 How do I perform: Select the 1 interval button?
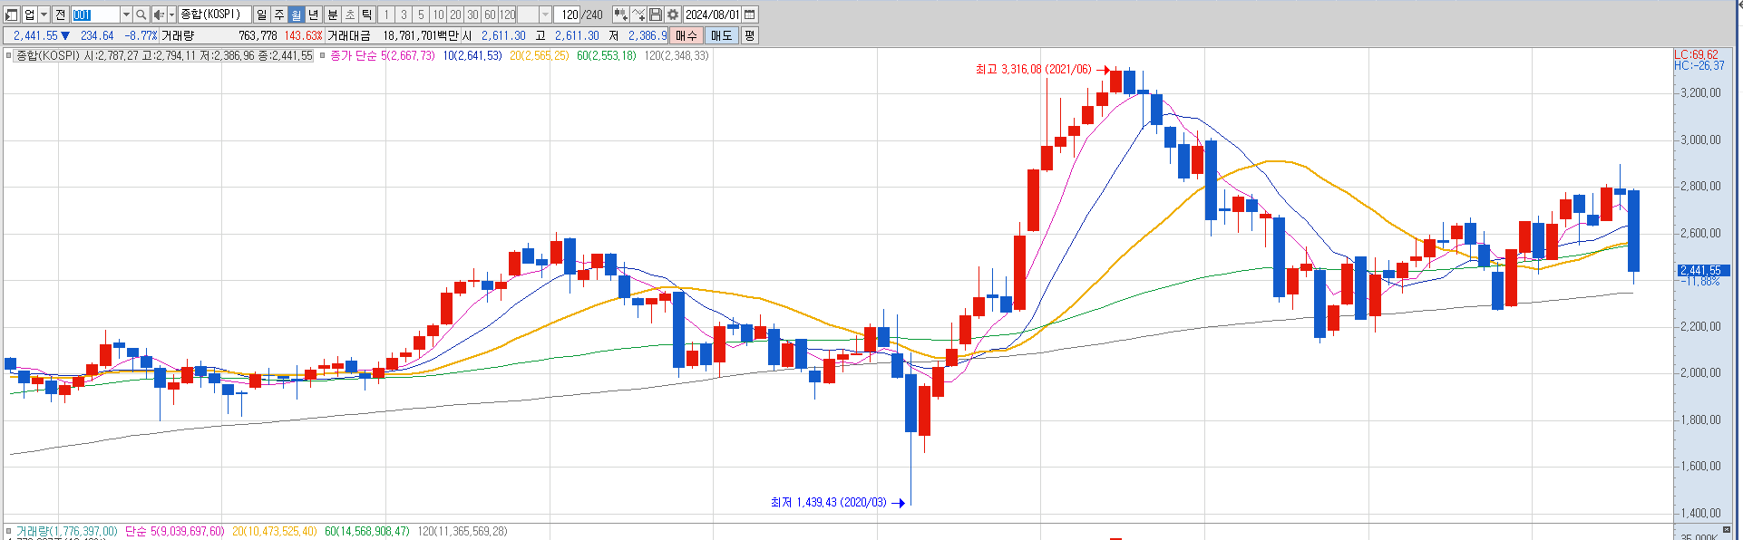pyautogui.click(x=386, y=14)
